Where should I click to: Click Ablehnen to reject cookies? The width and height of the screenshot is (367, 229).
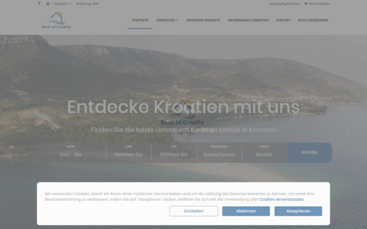(x=246, y=211)
